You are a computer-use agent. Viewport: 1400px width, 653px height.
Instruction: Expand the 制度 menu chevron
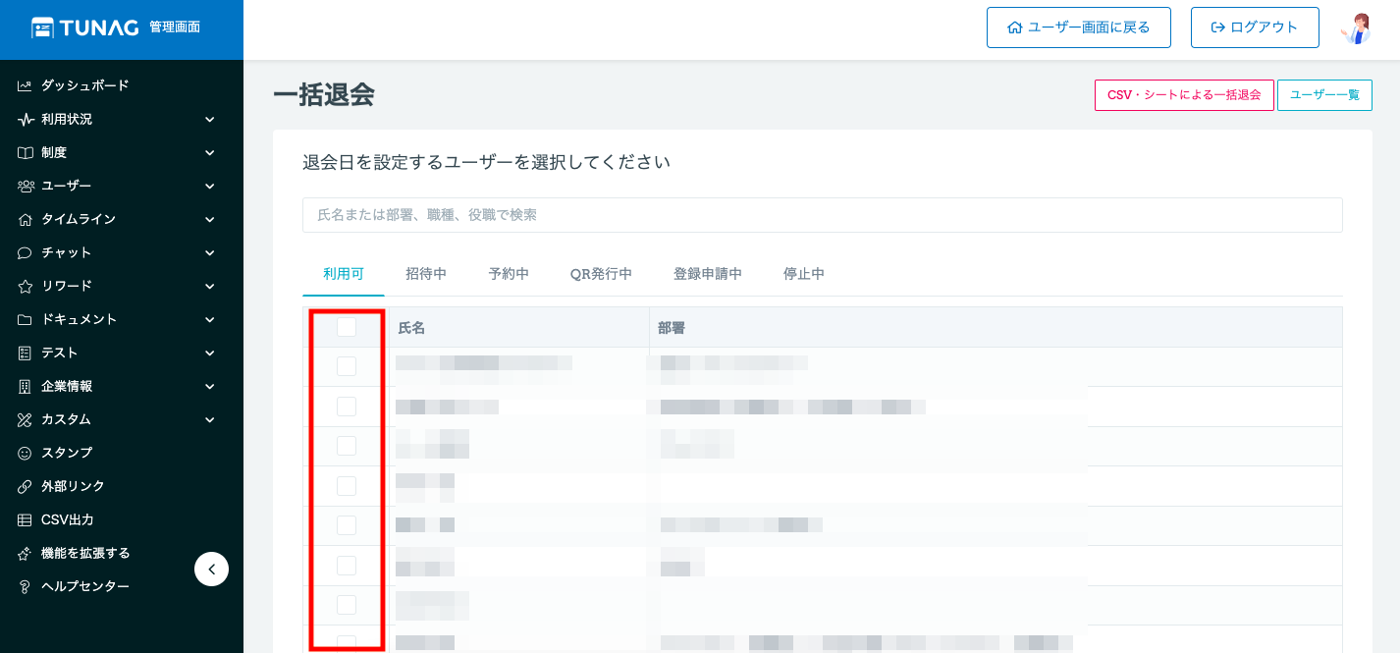(x=209, y=152)
